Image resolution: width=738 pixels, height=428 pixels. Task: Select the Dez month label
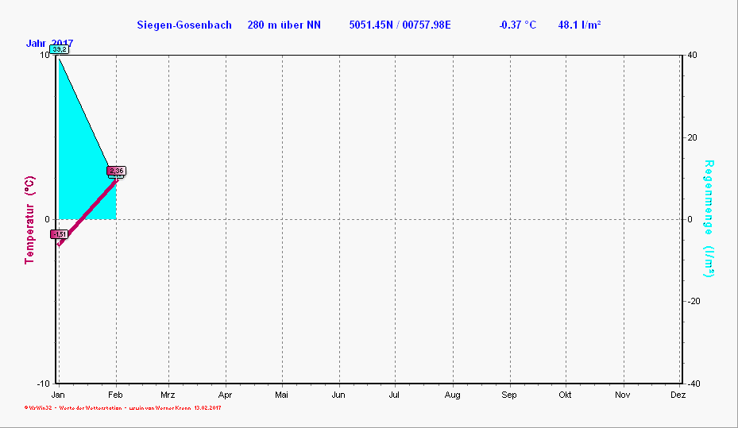678,394
